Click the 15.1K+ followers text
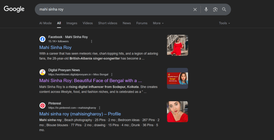Image resolution: width=274 pixels, height=140 pixels. pos(59,41)
